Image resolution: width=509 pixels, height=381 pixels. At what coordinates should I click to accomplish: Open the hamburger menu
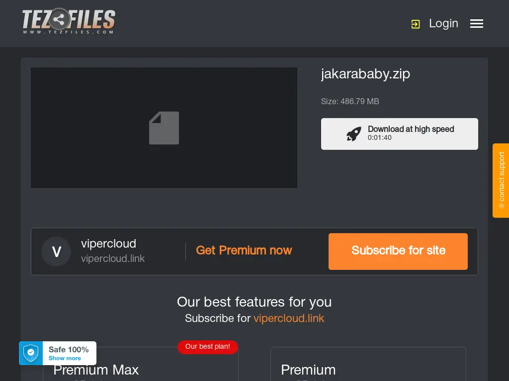tap(477, 24)
